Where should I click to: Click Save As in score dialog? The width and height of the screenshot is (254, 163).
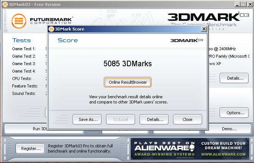point(87,119)
